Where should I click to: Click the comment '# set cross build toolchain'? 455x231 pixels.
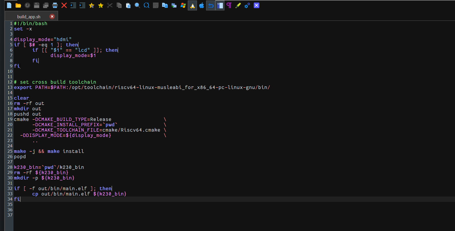(x=55, y=82)
